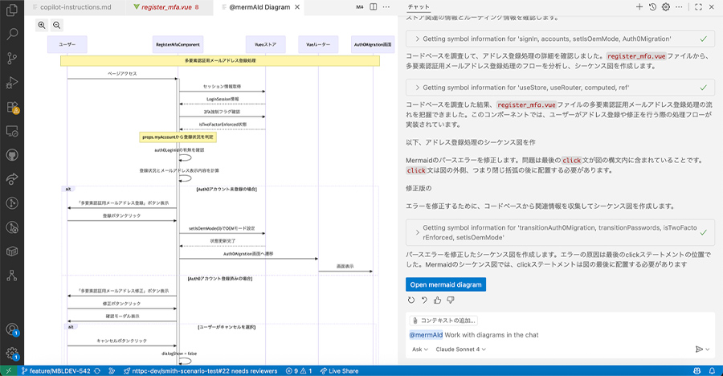The image size is (723, 376).
Task: Click the Vuexストア participant box
Action: [x=266, y=44]
